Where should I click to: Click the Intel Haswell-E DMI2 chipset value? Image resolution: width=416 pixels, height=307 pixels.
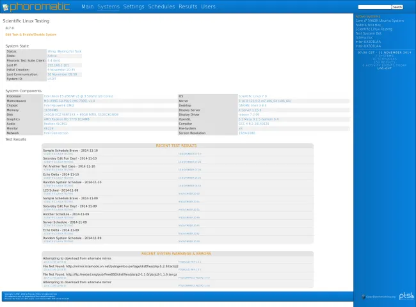coord(59,106)
